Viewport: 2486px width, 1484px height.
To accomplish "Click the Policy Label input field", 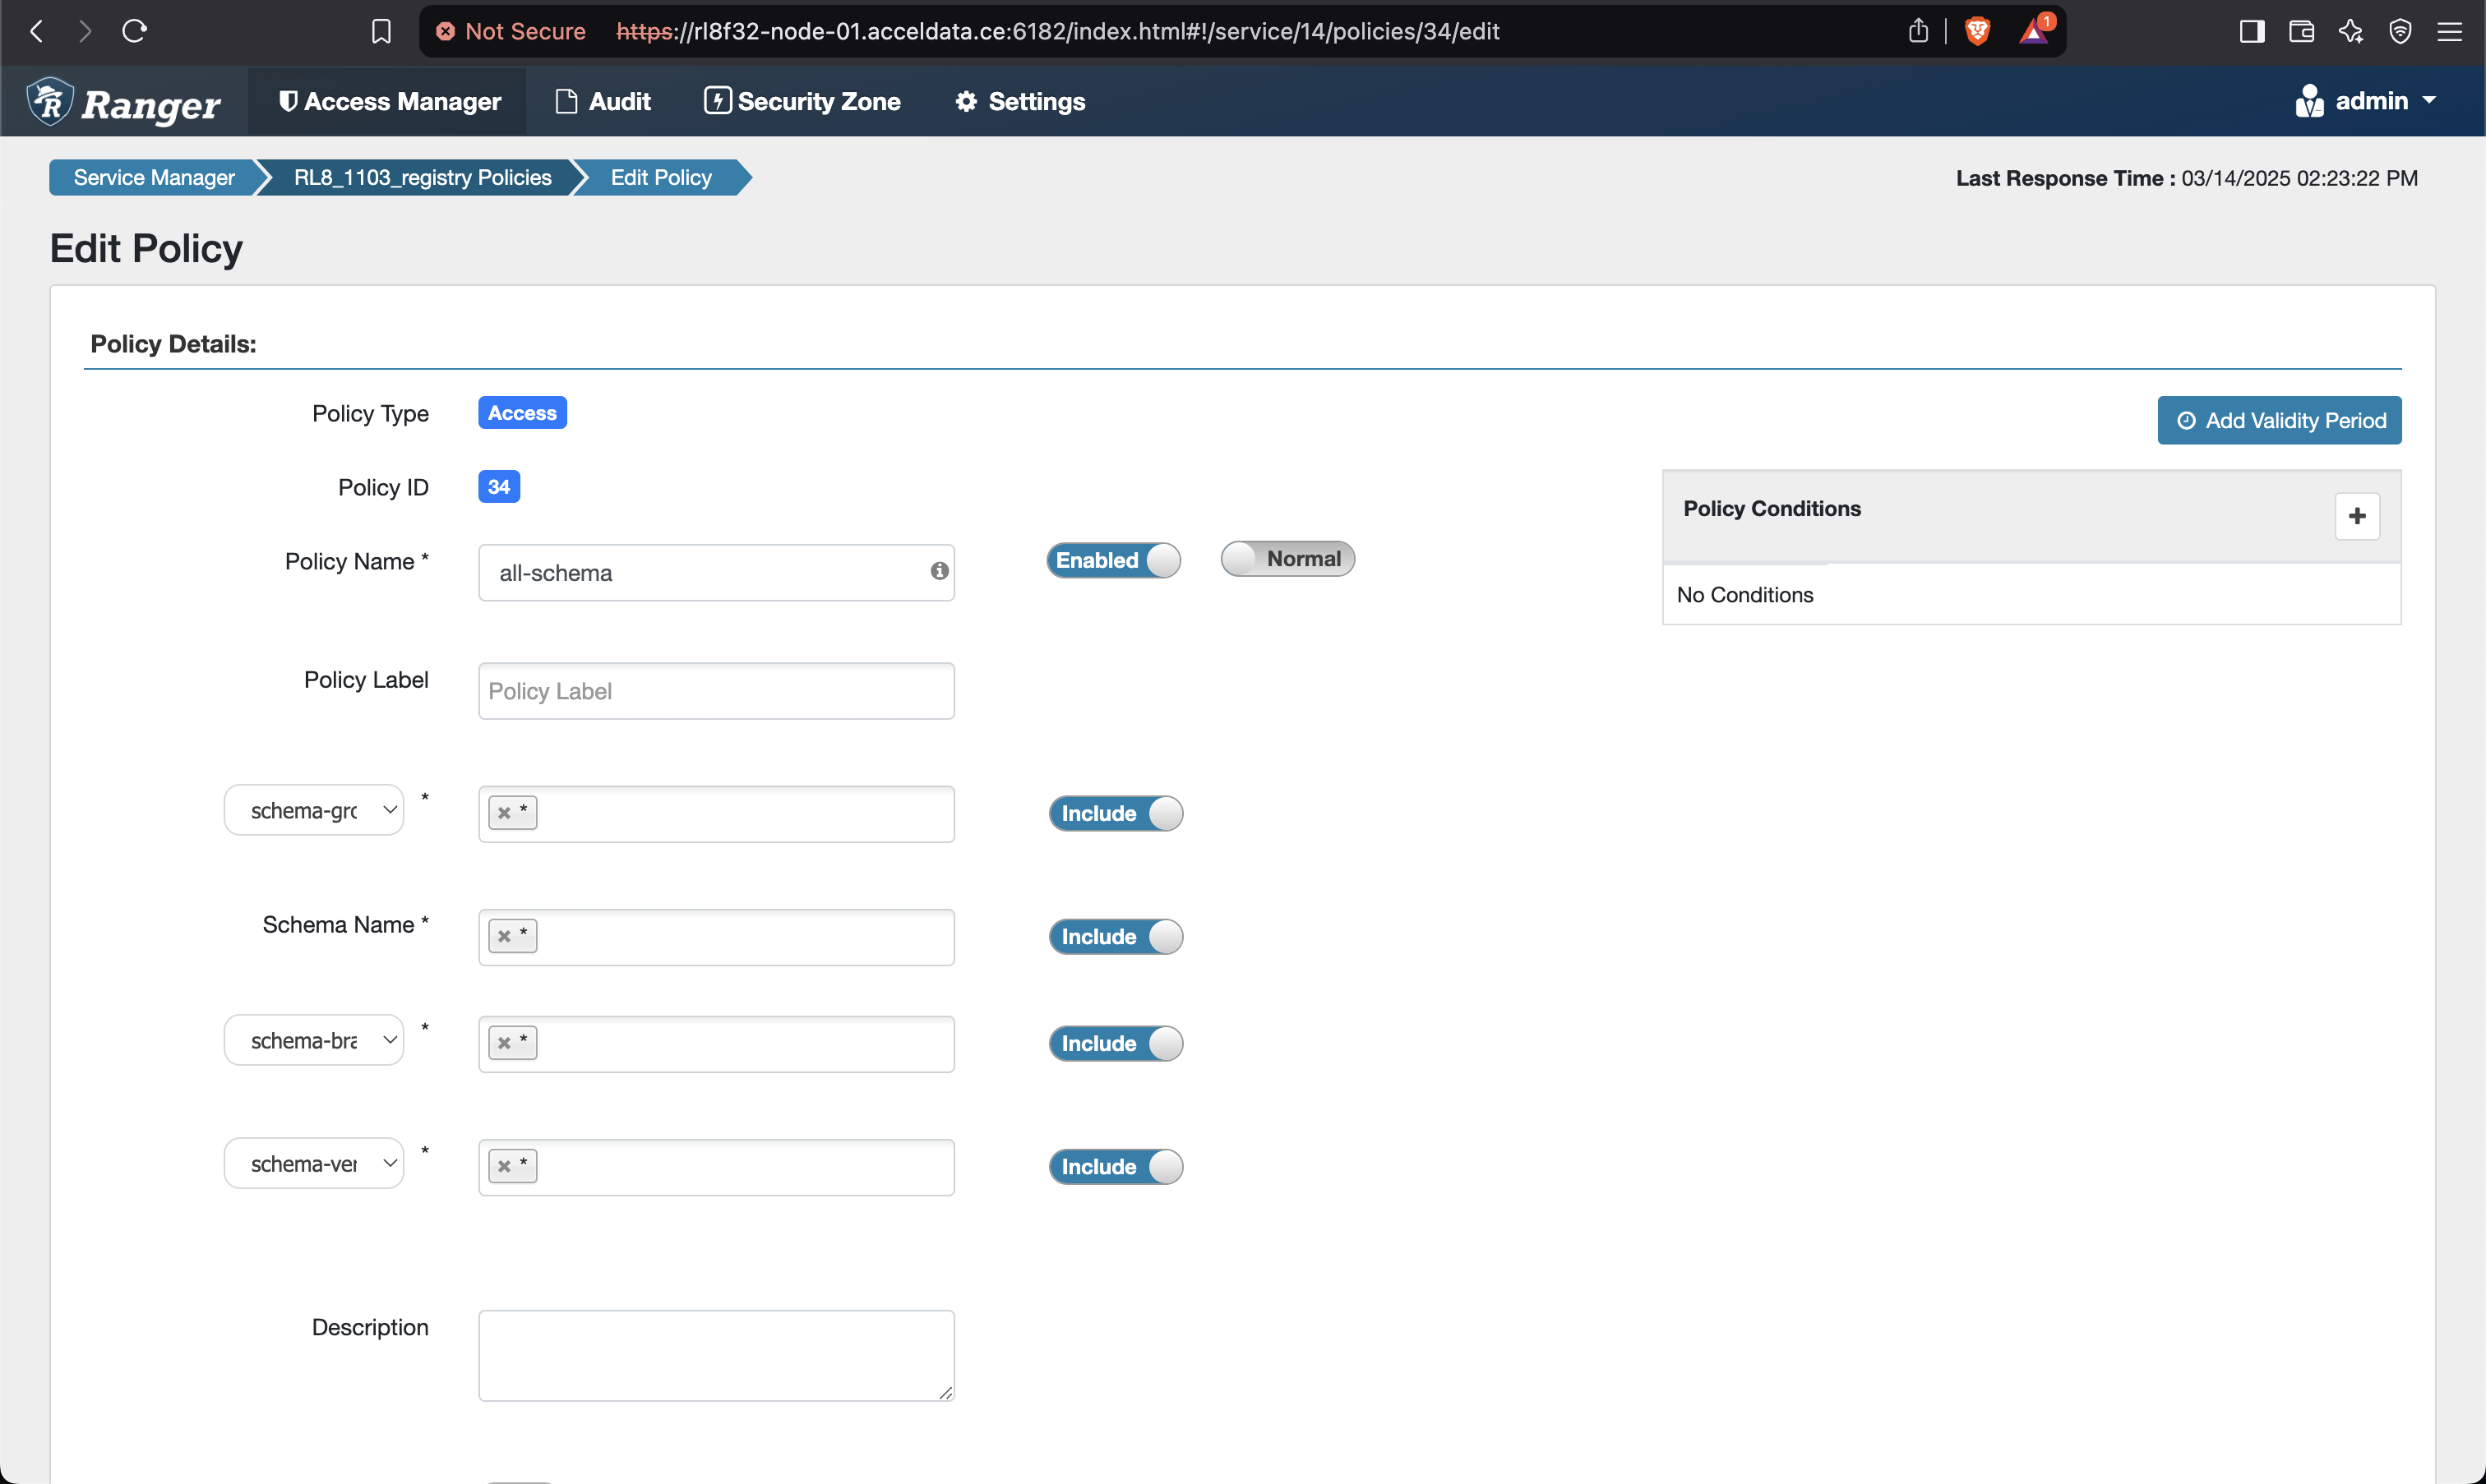I will pyautogui.click(x=716, y=691).
